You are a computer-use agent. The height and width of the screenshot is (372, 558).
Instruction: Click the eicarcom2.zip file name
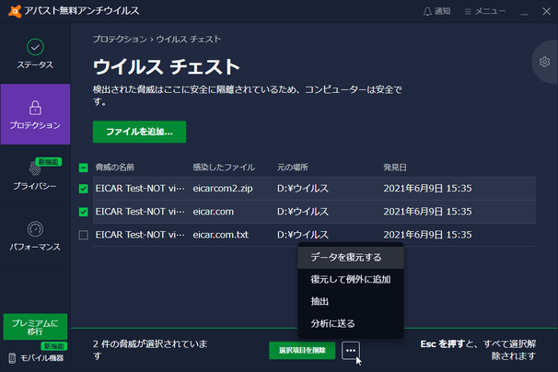[x=223, y=189]
